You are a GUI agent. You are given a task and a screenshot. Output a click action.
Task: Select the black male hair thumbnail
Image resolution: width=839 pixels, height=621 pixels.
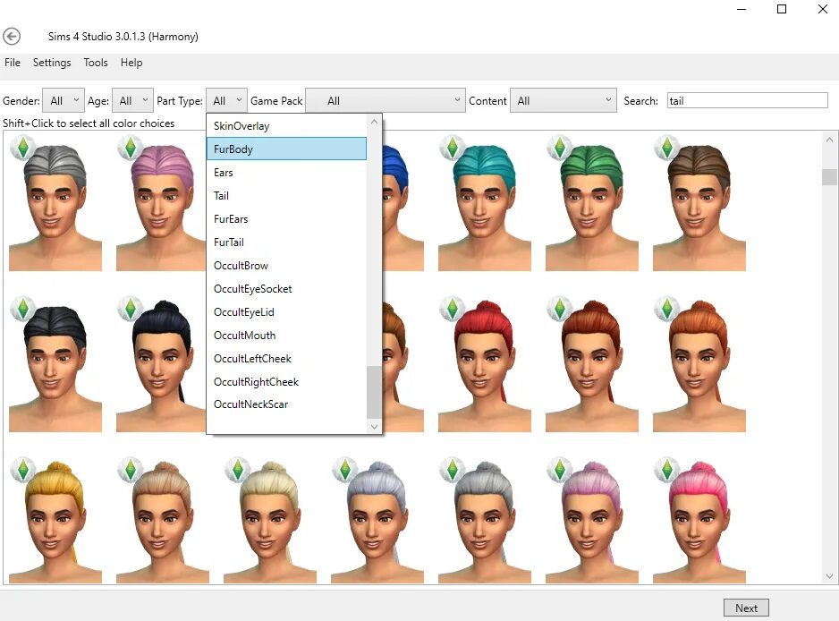[55, 364]
